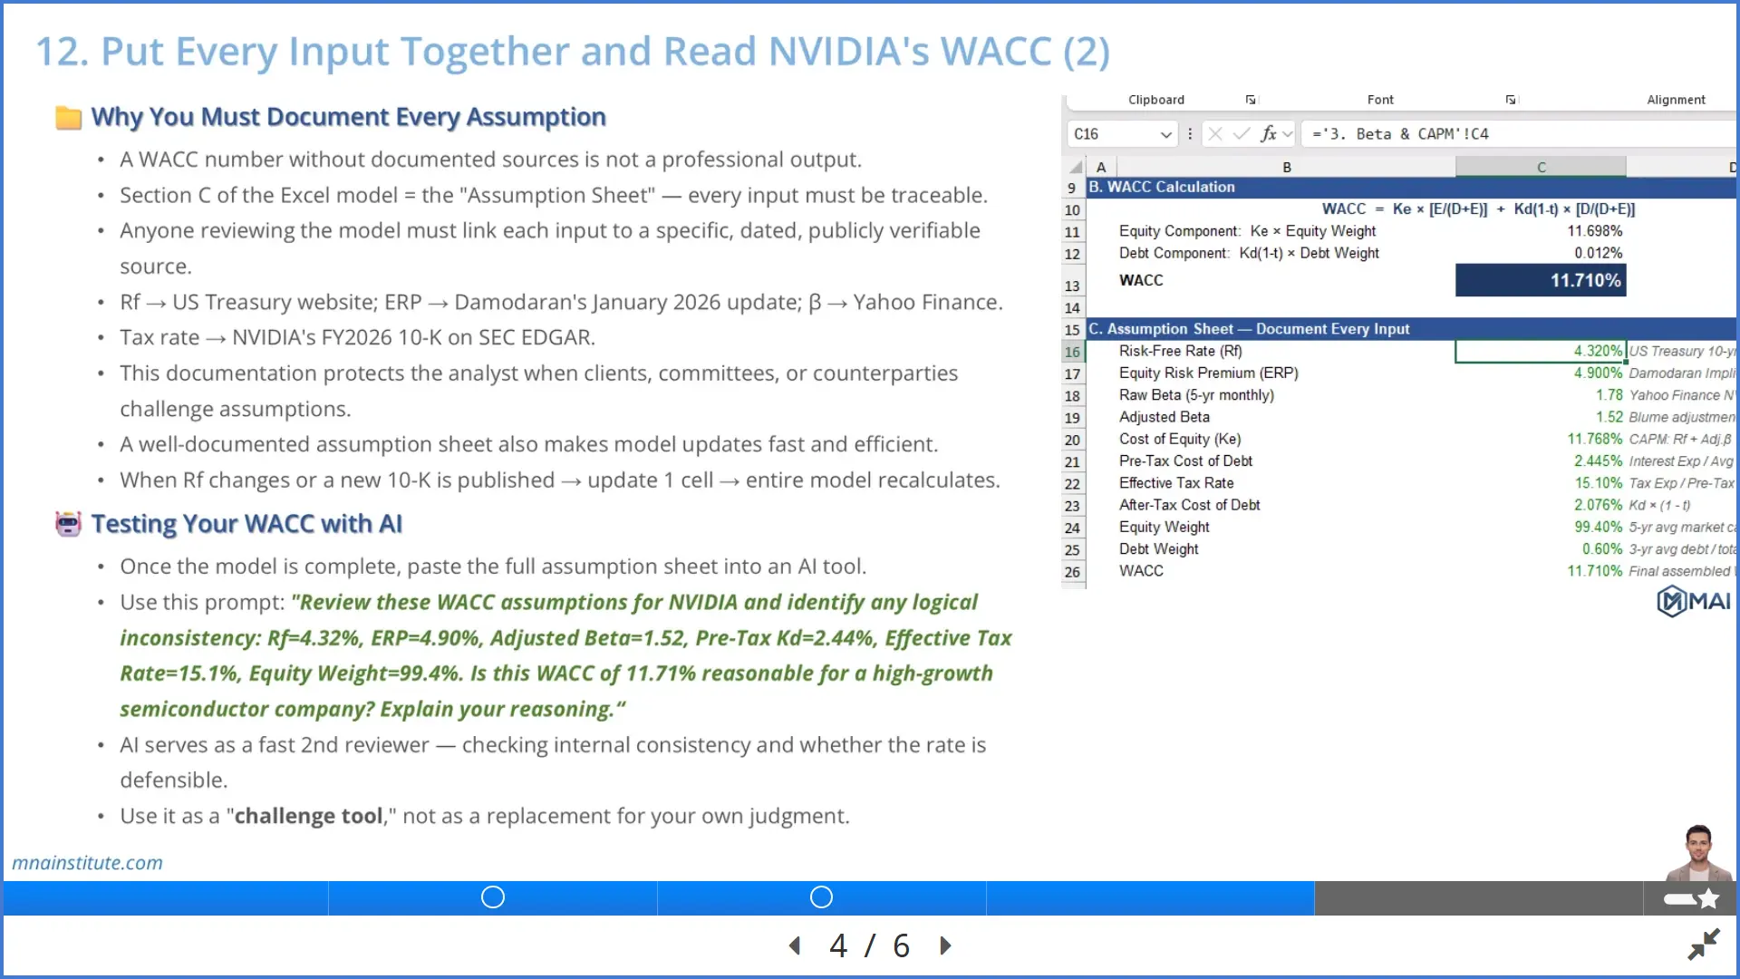Click the Testing Your WACC with AI heading
Viewport: 1740px width, 979px height.
tap(246, 524)
